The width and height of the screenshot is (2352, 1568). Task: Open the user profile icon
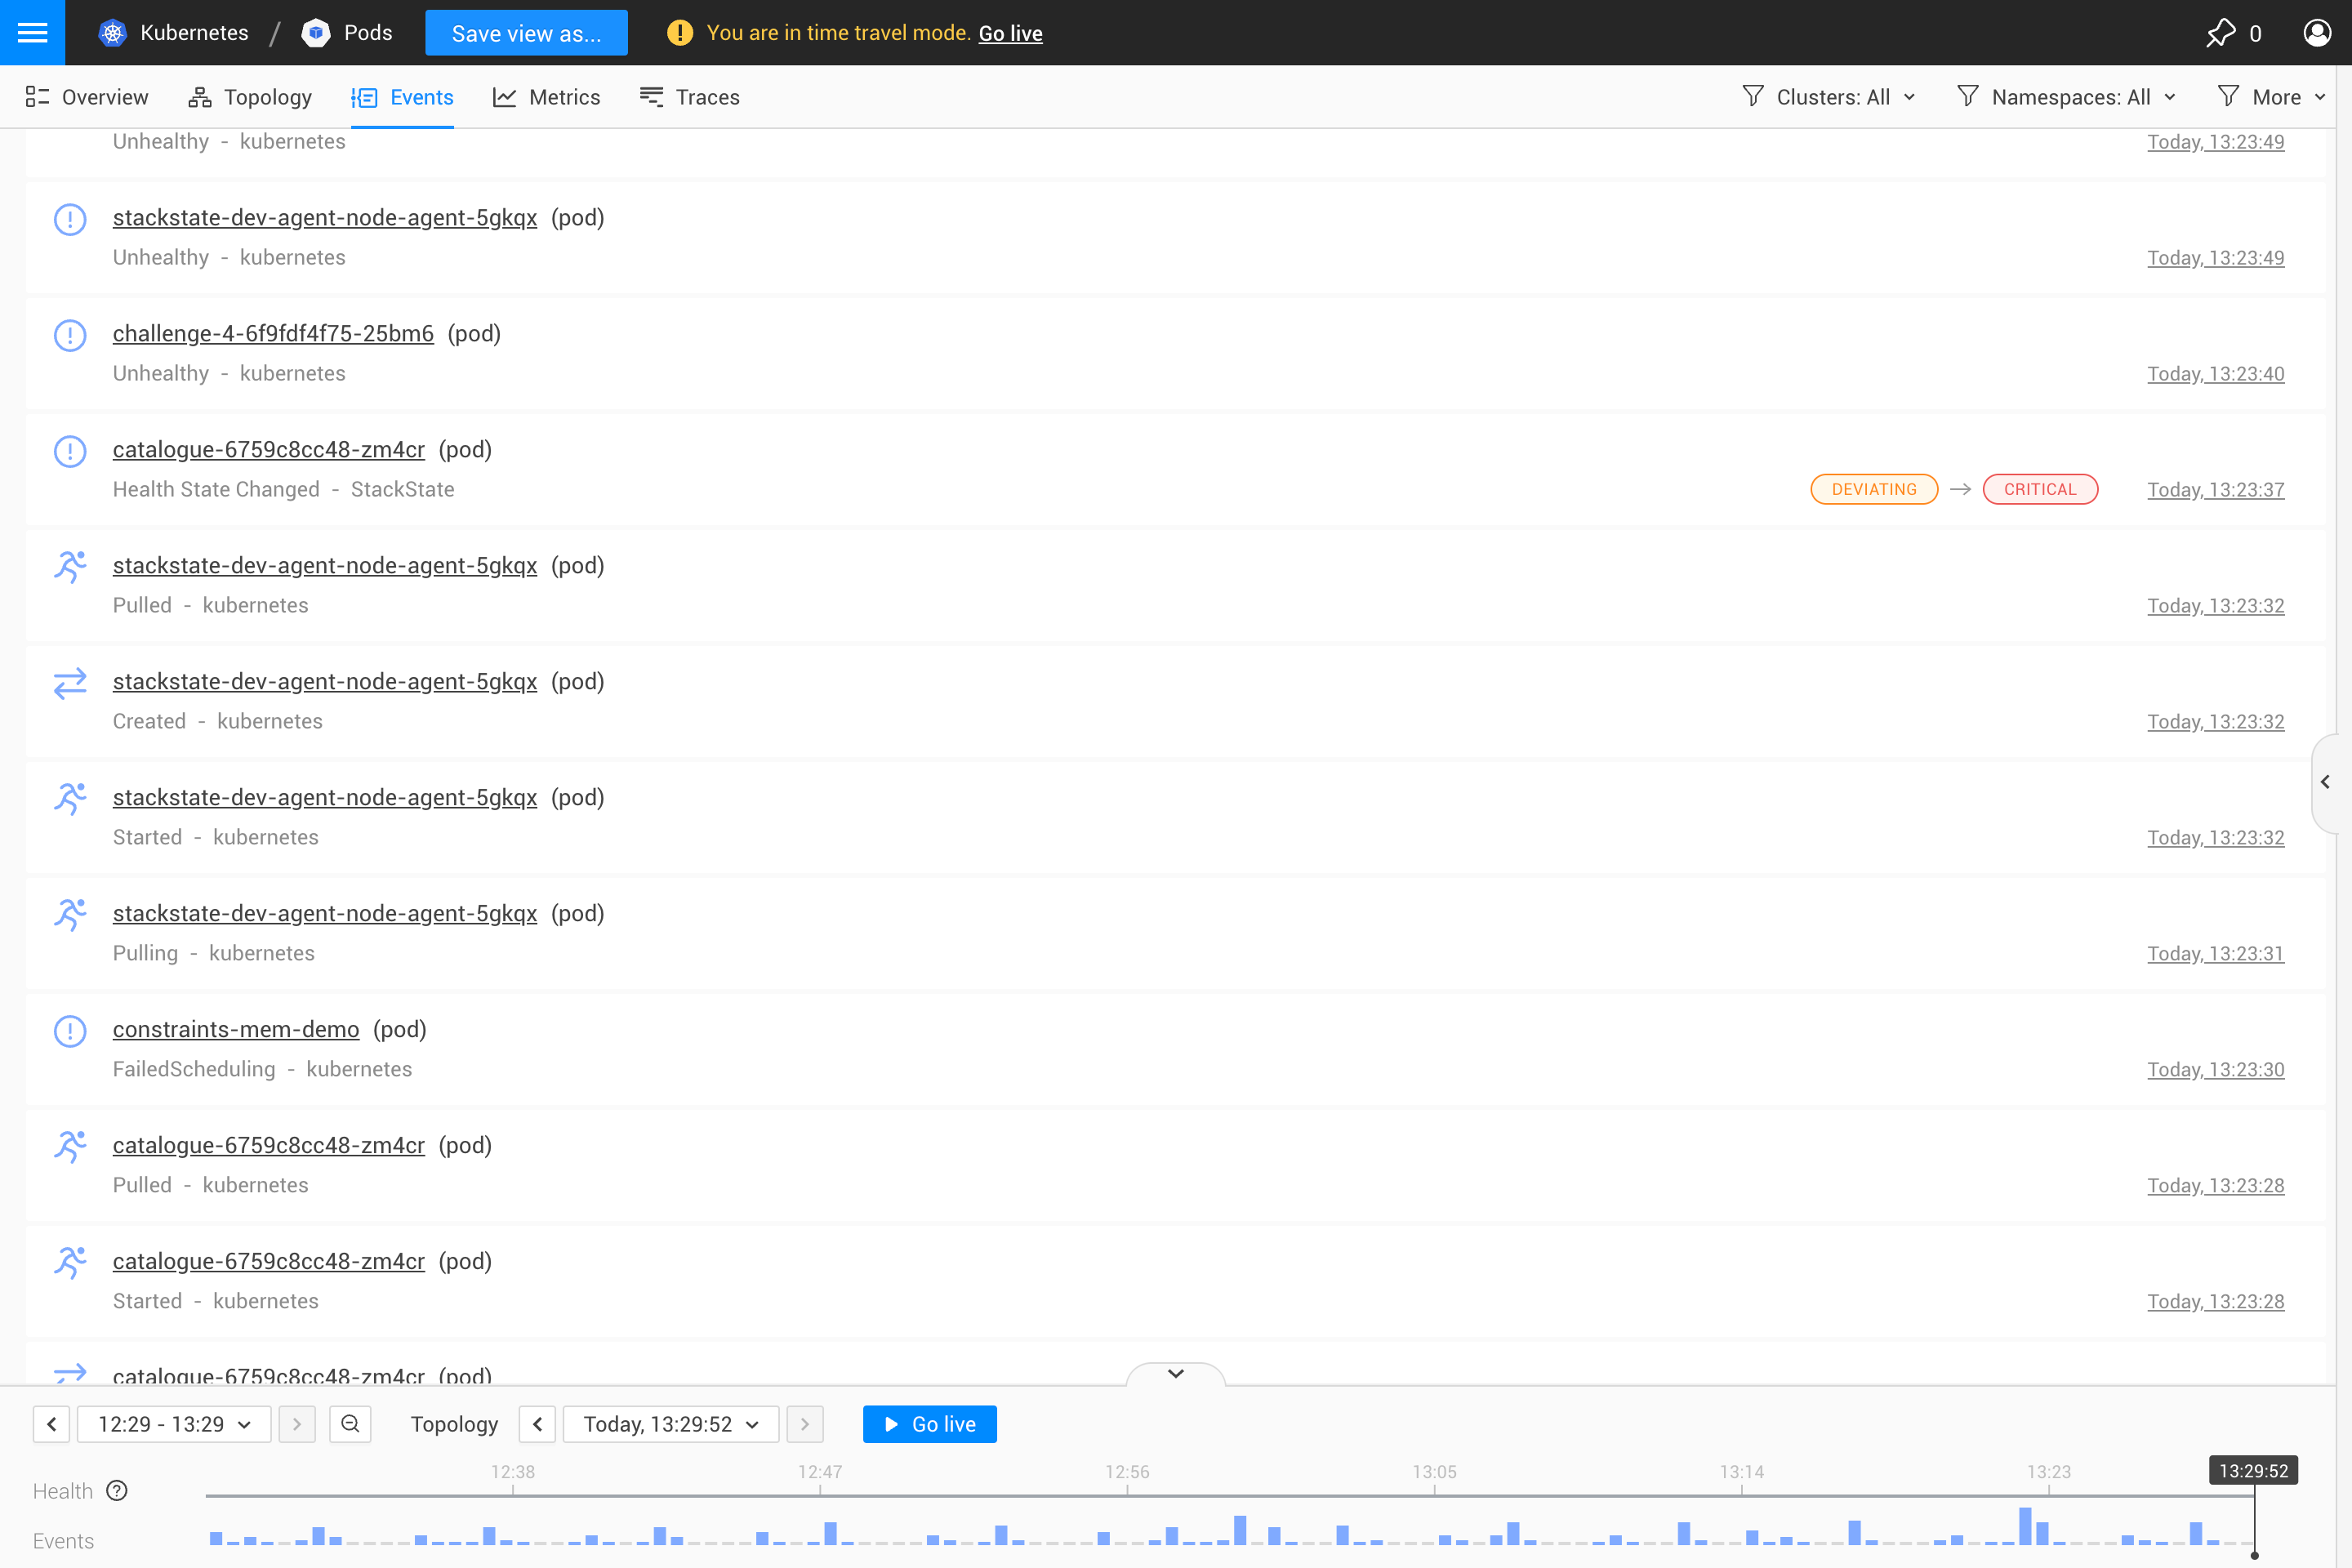2316,32
